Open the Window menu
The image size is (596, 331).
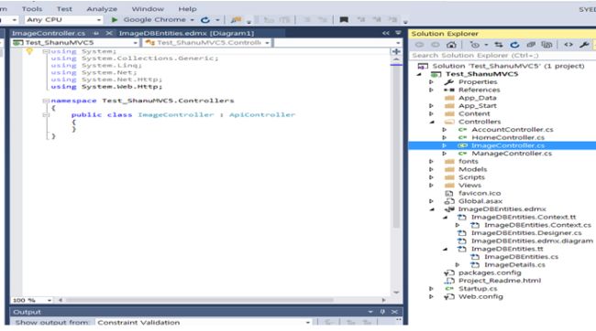(x=148, y=9)
